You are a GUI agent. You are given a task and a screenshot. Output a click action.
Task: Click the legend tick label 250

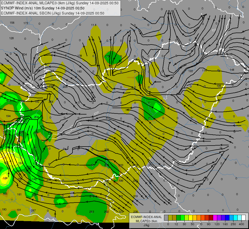click(x=233, y=224)
